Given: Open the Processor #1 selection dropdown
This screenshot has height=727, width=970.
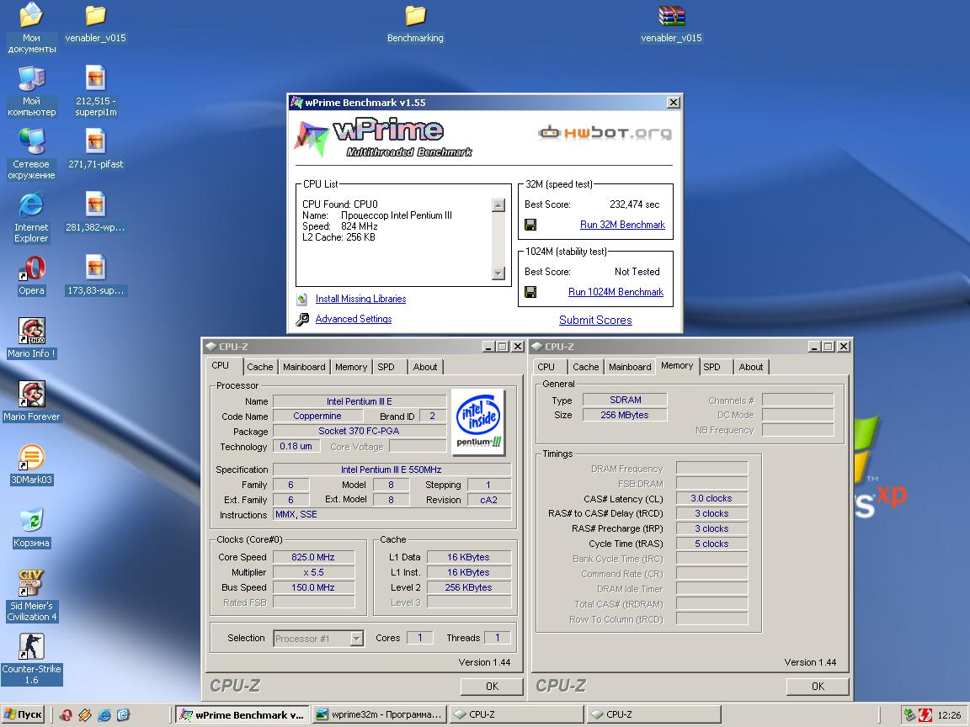Looking at the screenshot, I should [356, 639].
